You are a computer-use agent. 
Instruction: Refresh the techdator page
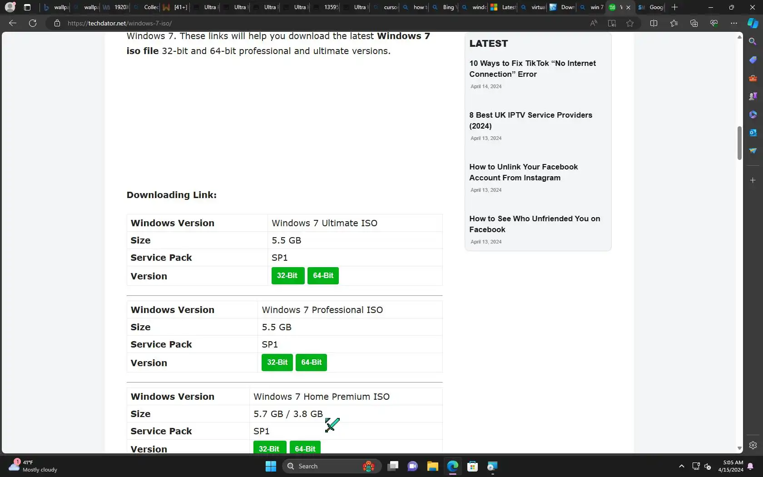(x=33, y=23)
